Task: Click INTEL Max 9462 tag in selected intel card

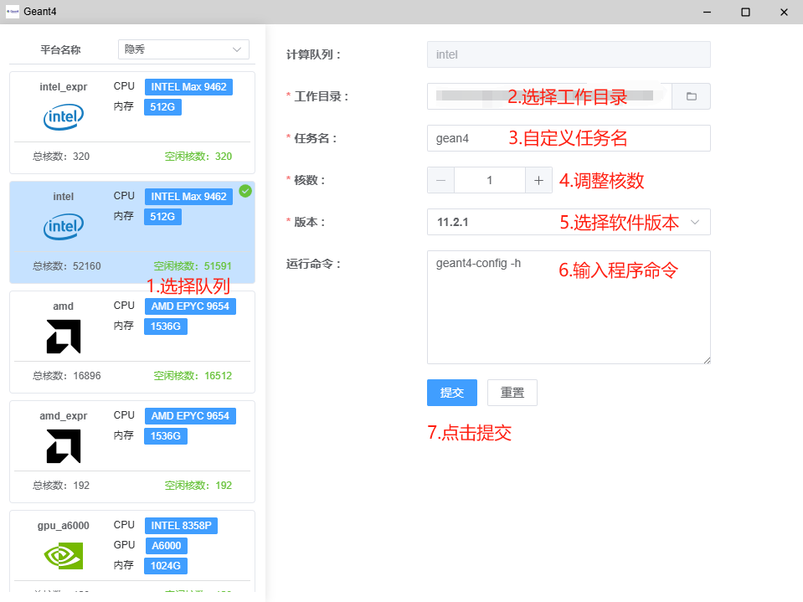Action: (188, 197)
